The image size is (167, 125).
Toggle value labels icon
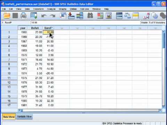(146, 16)
